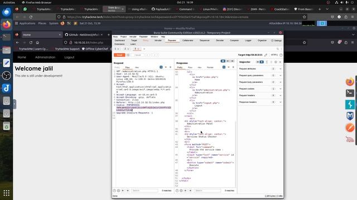This screenshot has height=200, width=357.
Task: Click the inner Firefox home icon
Action: coord(37,42)
